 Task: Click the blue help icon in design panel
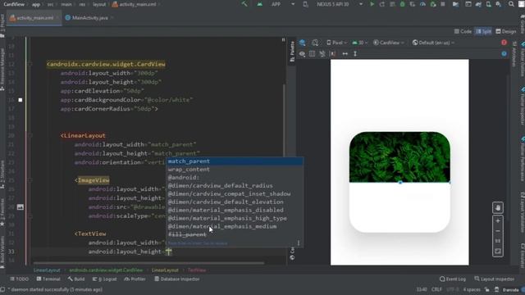pyautogui.click(x=504, y=54)
